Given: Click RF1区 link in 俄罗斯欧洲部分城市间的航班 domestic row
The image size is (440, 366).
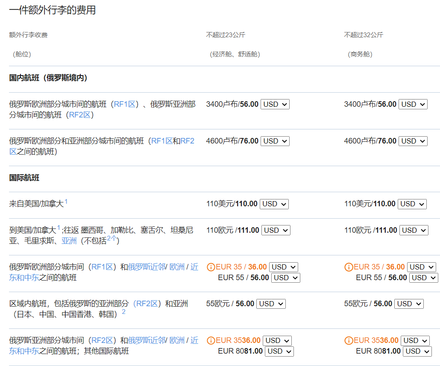Looking at the screenshot, I should pos(126,104).
